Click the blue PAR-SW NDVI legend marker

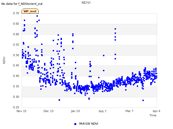75,124
